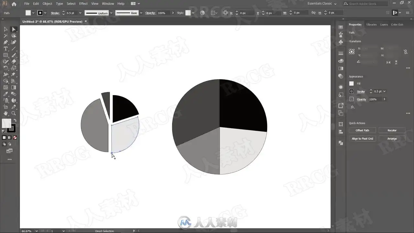Reset to default fill and stroke
The width and height of the screenshot is (414, 233).
click(x=3, y=131)
